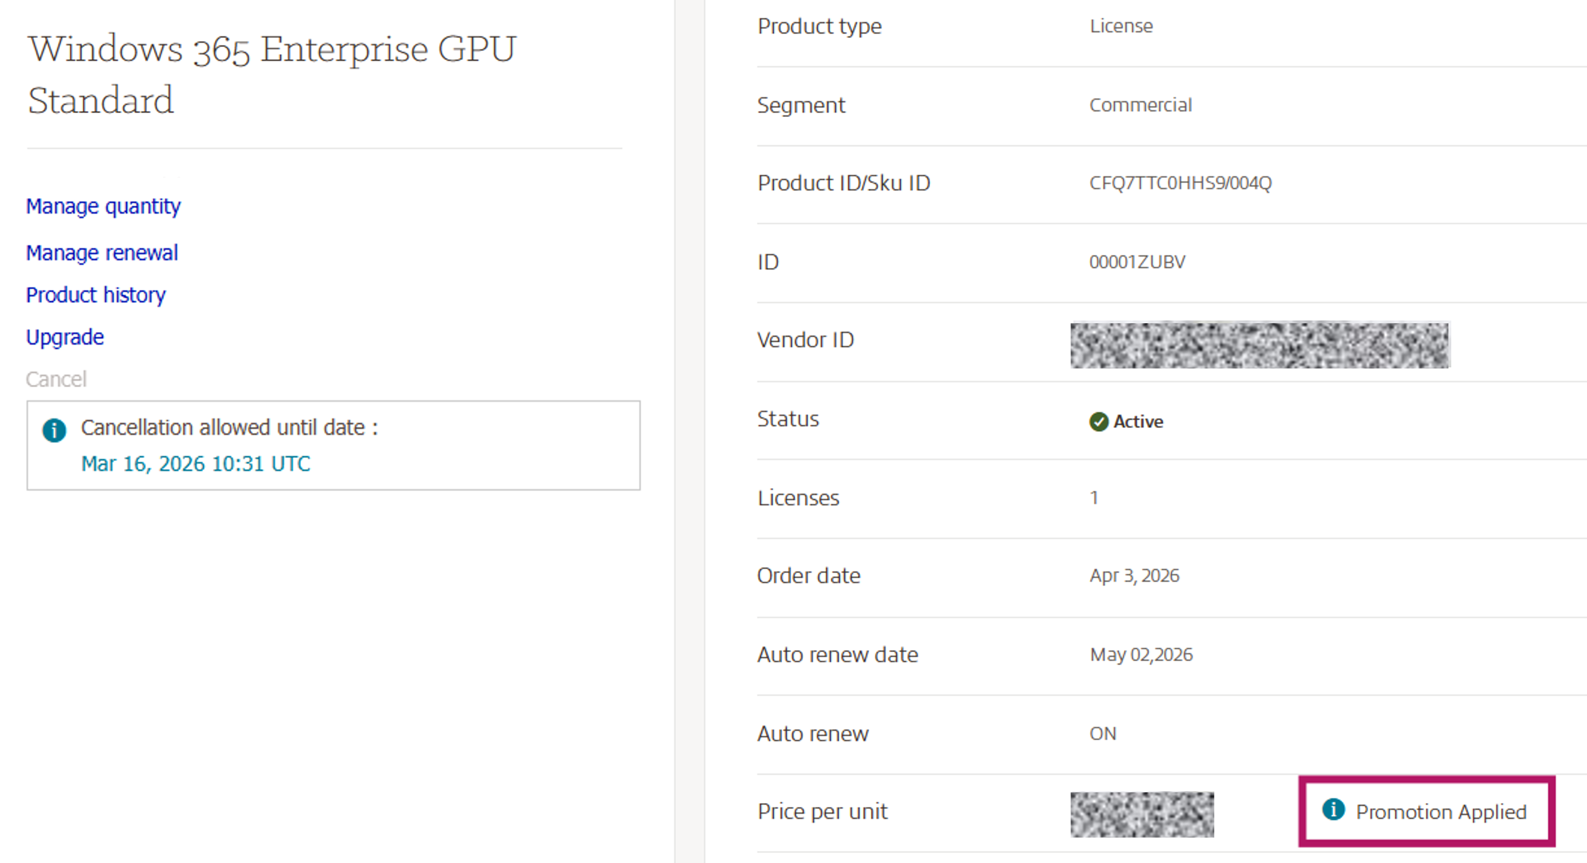The width and height of the screenshot is (1587, 863).
Task: Open Product history
Action: pos(96,295)
